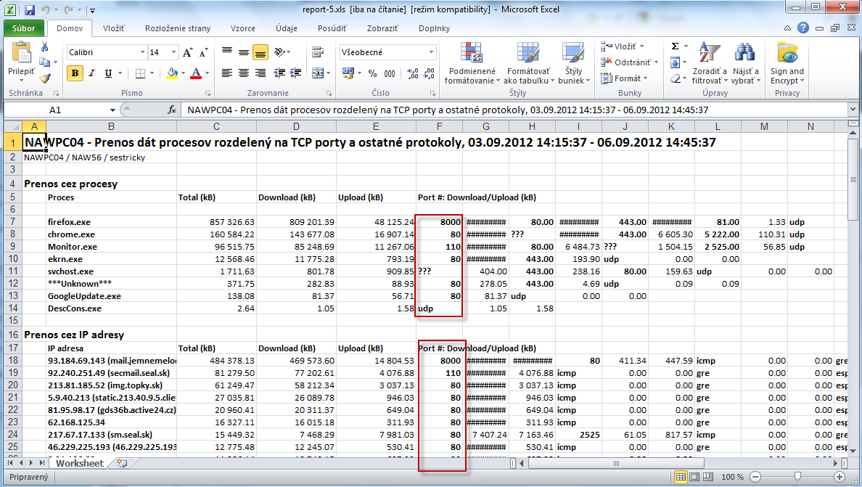Align text to top
Image resolution: width=862 pixels, height=487 pixels.
pos(227,52)
